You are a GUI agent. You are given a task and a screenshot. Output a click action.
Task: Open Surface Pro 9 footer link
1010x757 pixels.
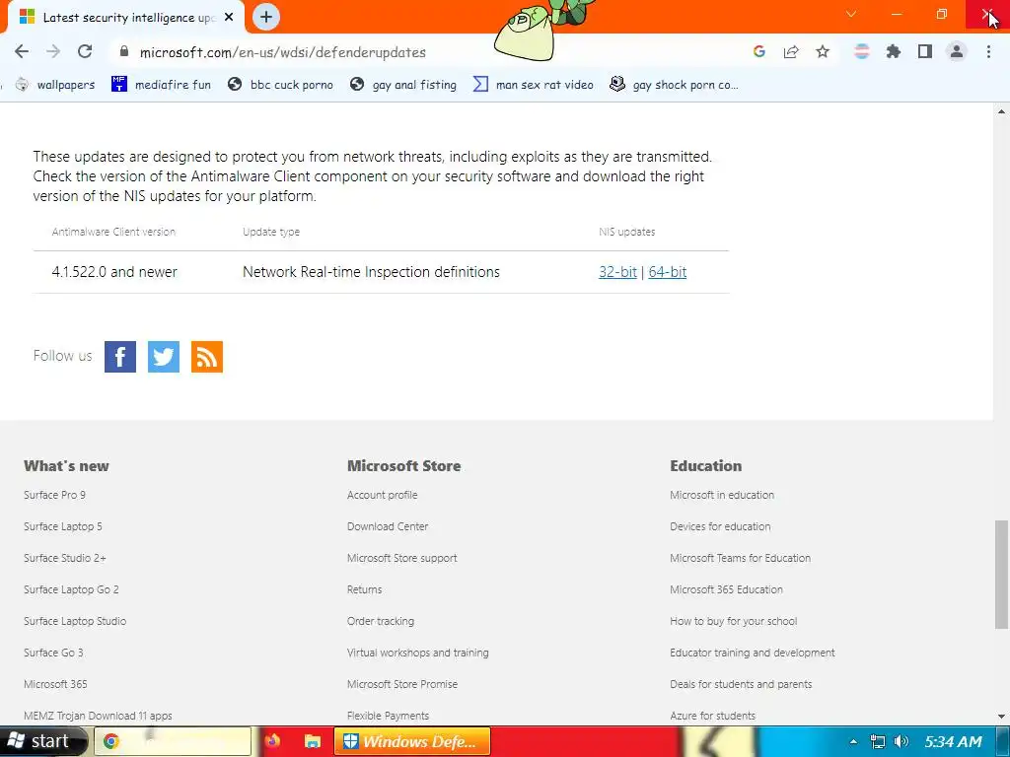coord(55,495)
